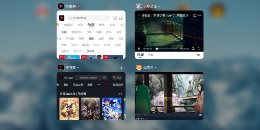Select the 动漫 tab in 布蕾4K
Viewport: 260px width, 130px height.
coord(91,25)
